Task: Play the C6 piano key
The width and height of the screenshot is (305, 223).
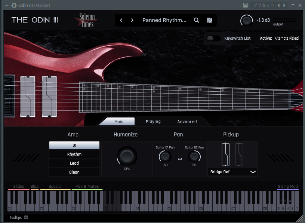Action: (201, 208)
